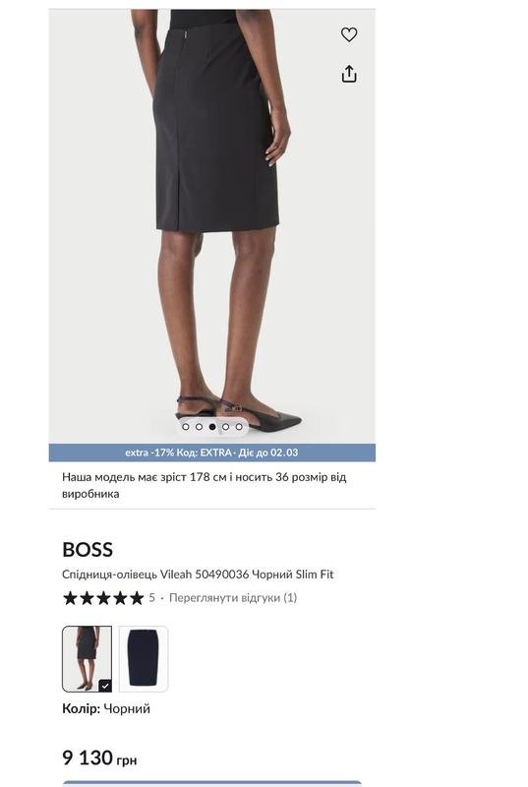Select the second carousel dot

pyautogui.click(x=199, y=427)
